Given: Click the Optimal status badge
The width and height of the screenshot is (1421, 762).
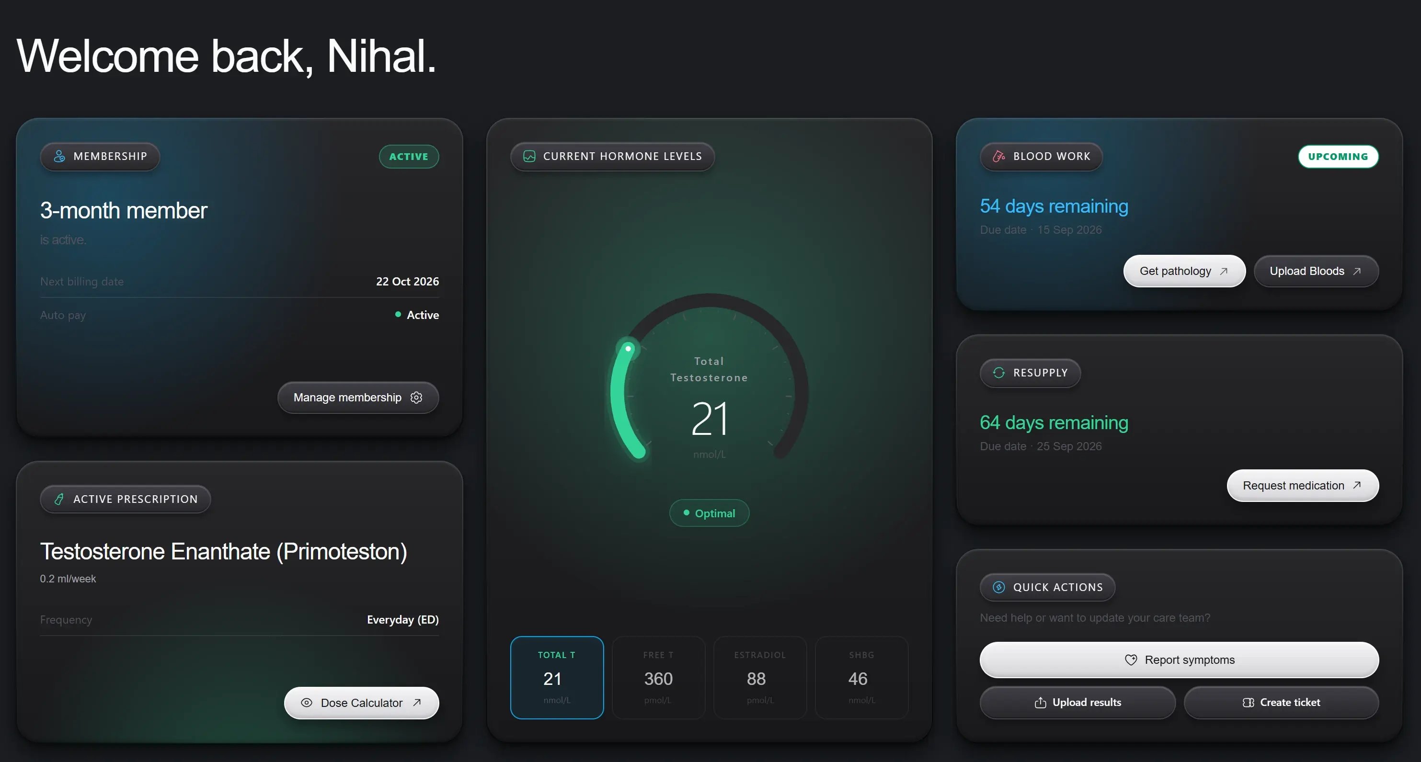Looking at the screenshot, I should pos(710,513).
